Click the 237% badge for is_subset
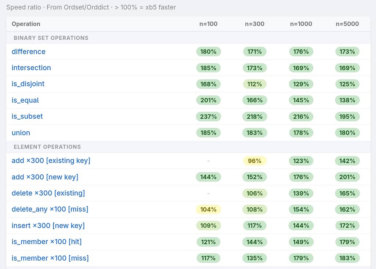The width and height of the screenshot is (376, 269). point(208,117)
